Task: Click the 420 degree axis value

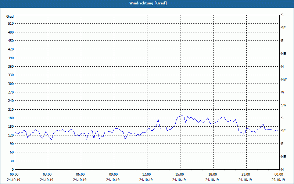Action: tap(11, 49)
